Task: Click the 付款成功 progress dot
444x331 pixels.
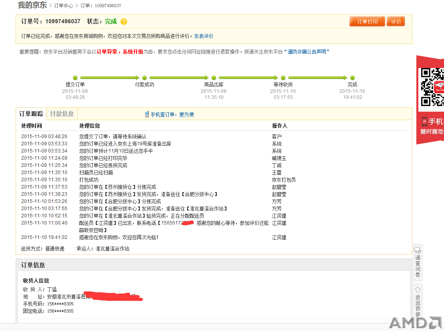Action: (x=144, y=78)
